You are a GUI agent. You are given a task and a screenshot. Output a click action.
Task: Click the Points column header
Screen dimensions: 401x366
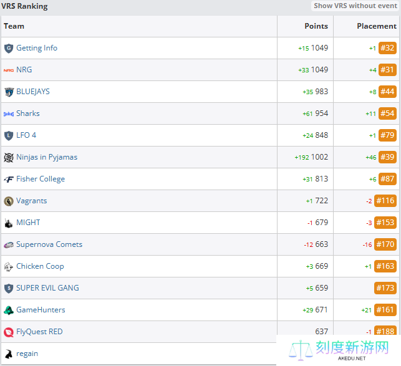[x=316, y=26]
